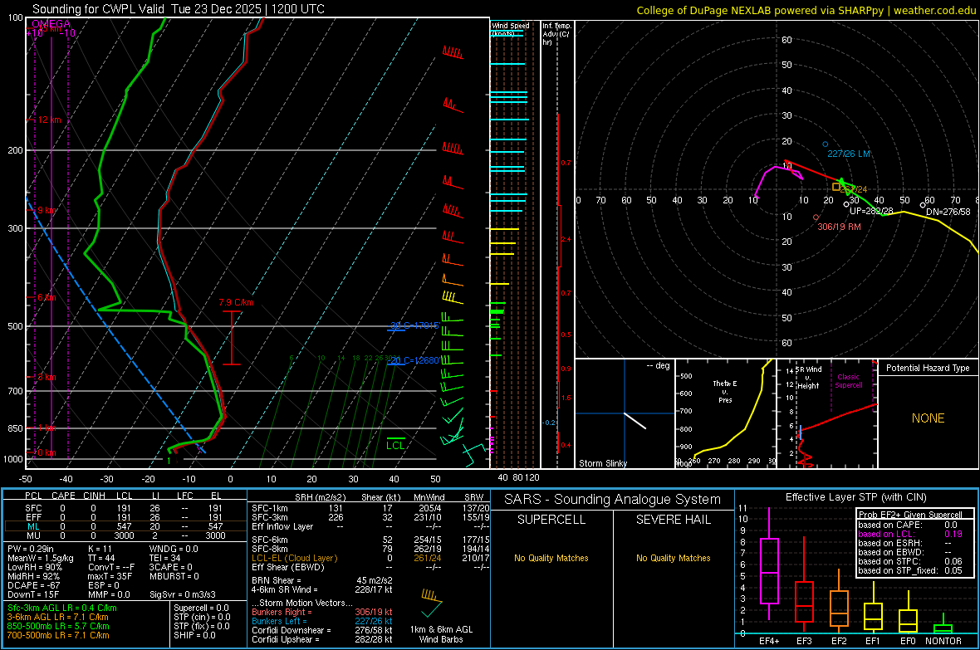This screenshot has height=650, width=980.
Task: Click the SR Wind v. Height title
Action: (x=808, y=378)
